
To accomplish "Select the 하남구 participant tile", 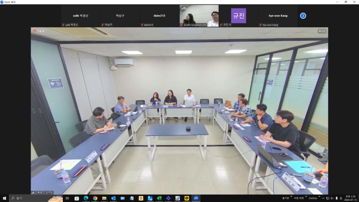I will coord(120,16).
